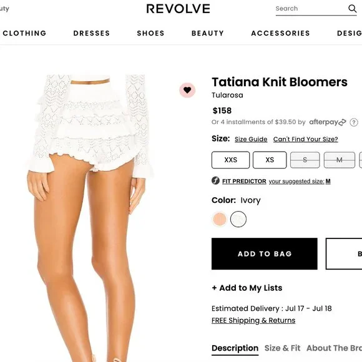Toggle the heart favorite icon
The width and height of the screenshot is (362, 362).
(x=187, y=90)
